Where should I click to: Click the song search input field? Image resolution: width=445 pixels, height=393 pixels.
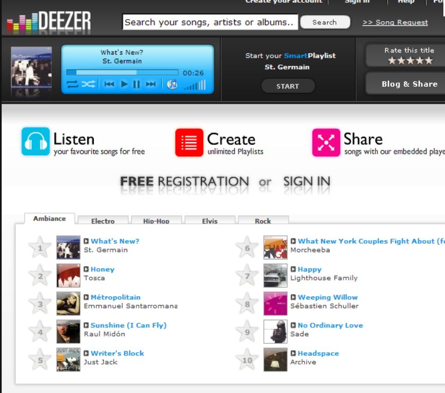[x=210, y=22]
